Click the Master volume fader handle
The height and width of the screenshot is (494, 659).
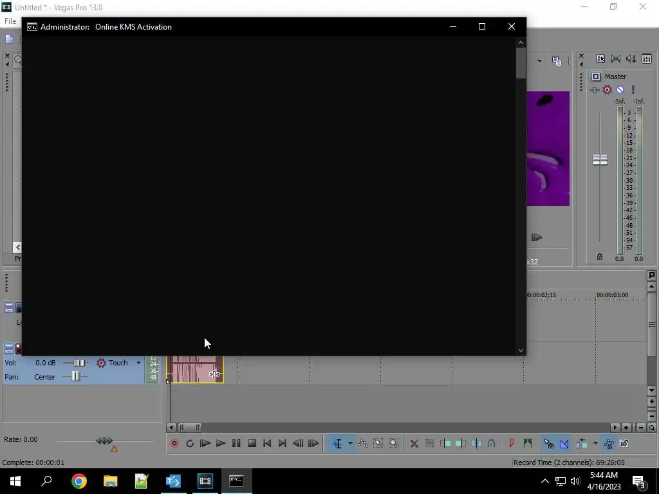click(600, 160)
